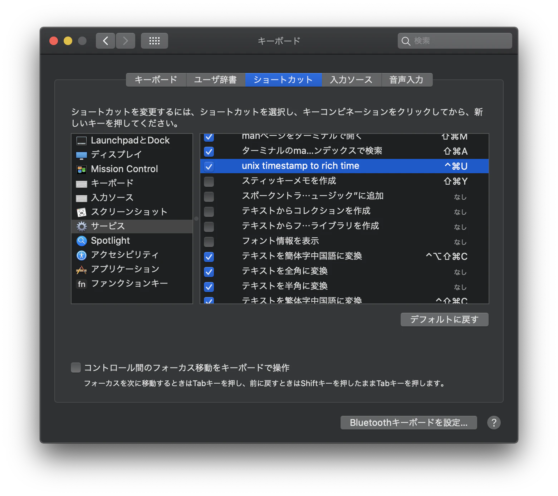Image resolution: width=558 pixels, height=496 pixels.
Task: Select the テキストからフ…ライブラリを作成 row
Action: pos(344,226)
